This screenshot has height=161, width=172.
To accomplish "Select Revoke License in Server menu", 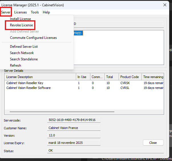I will [21, 25].
